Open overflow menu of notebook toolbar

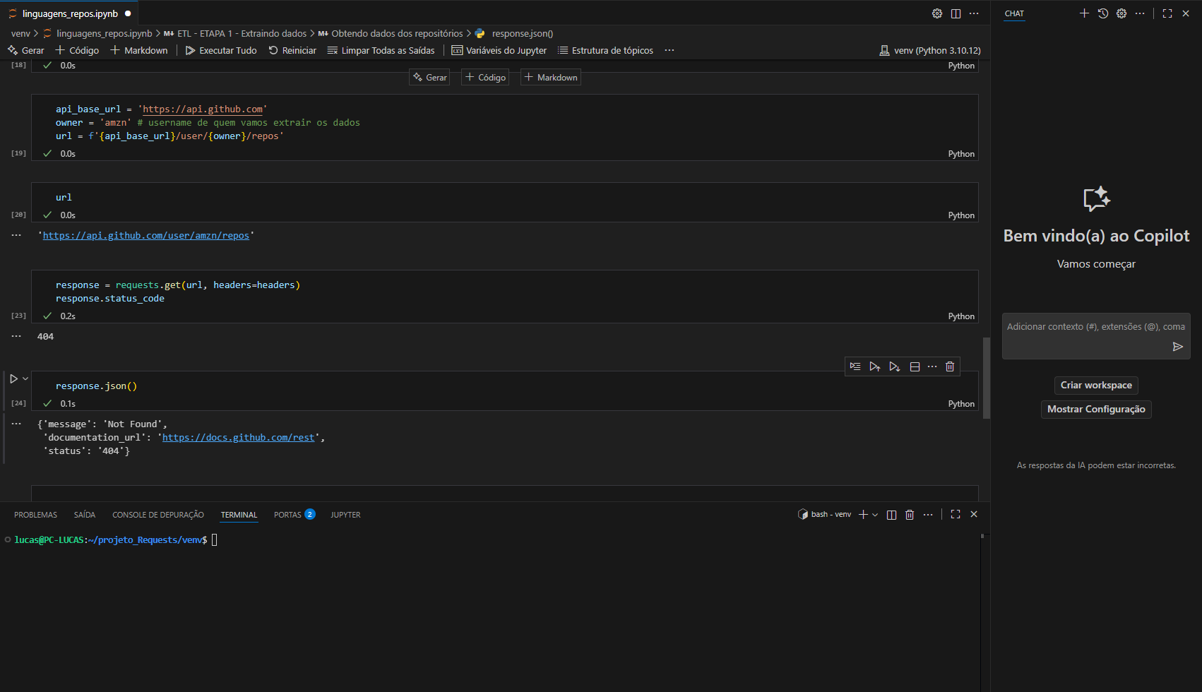(670, 50)
